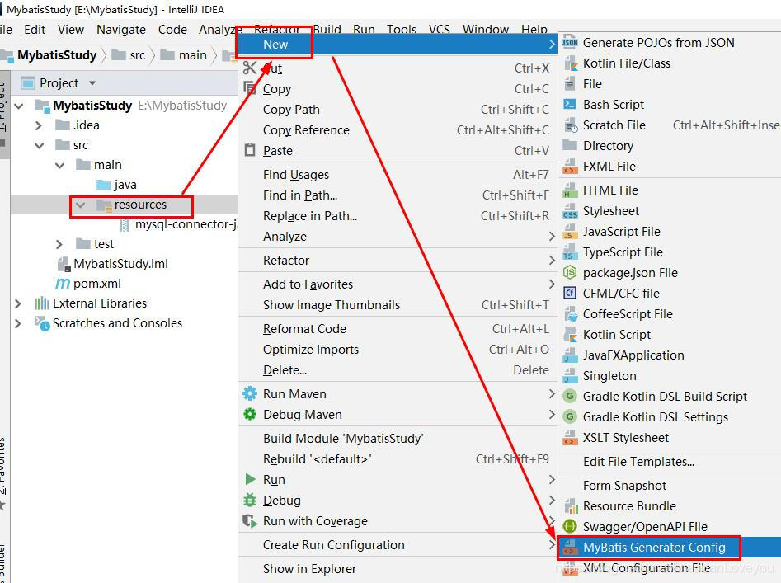
Task: Click the Scratch File icon
Action: point(570,125)
